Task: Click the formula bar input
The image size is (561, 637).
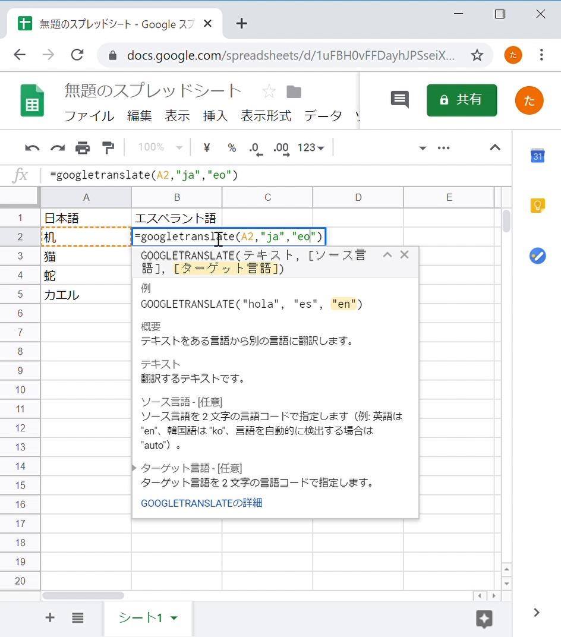Action: pyautogui.click(x=276, y=175)
